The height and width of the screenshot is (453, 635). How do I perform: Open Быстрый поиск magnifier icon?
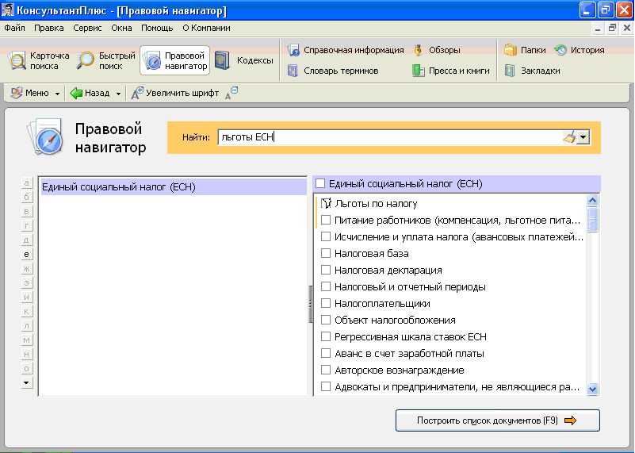click(x=85, y=60)
